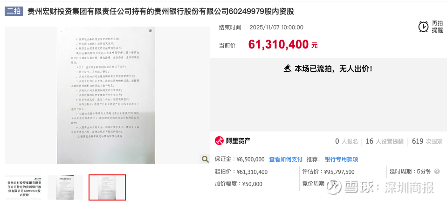Click 再拍提醒 reminder button

point(437,27)
